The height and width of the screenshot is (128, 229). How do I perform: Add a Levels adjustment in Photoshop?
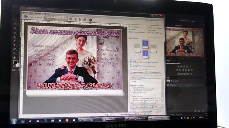(181, 66)
